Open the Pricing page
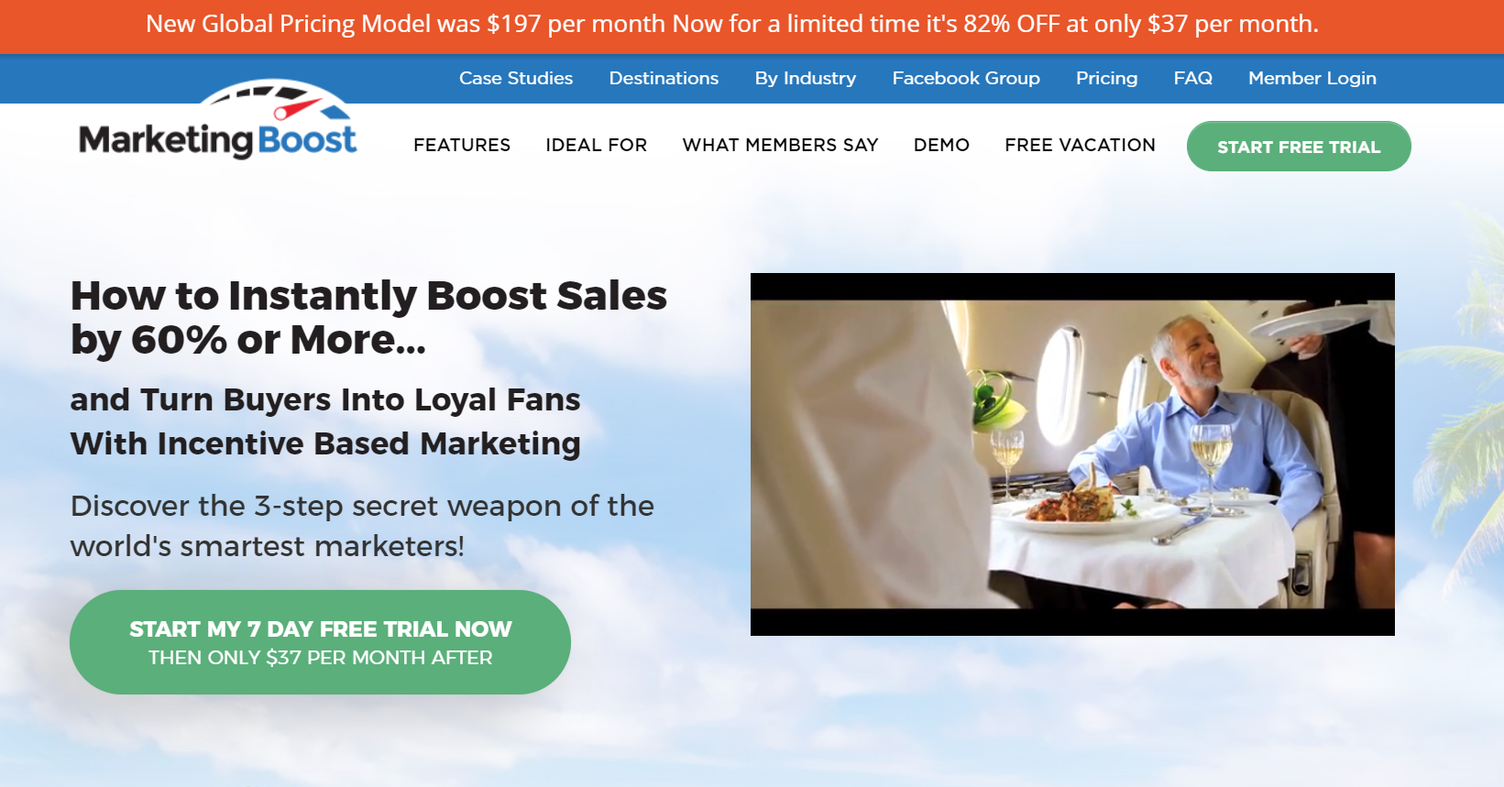Image resolution: width=1504 pixels, height=787 pixels. coord(1106,79)
